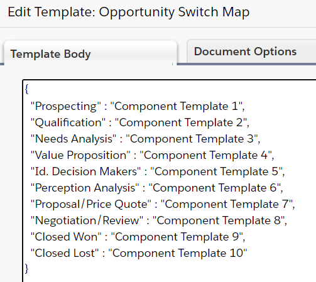Click the "Value Proposition" key text
Image resolution: width=316 pixels, height=282 pixels.
pyautogui.click(x=80, y=155)
